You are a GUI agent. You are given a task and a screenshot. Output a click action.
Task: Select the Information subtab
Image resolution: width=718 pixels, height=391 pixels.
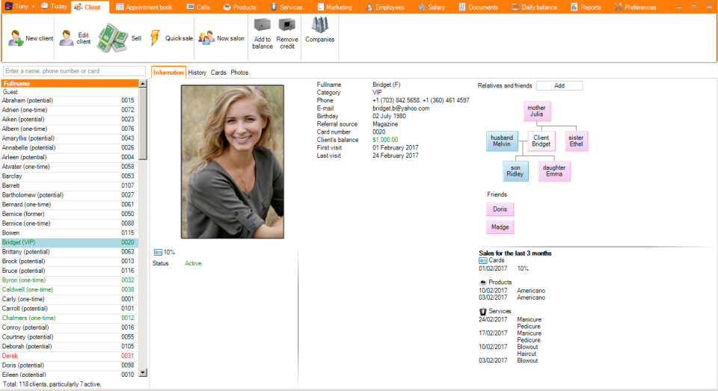pos(168,73)
